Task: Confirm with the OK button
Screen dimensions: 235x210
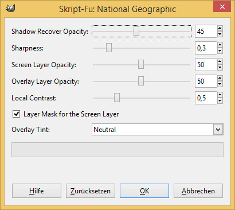Action: coord(144,191)
